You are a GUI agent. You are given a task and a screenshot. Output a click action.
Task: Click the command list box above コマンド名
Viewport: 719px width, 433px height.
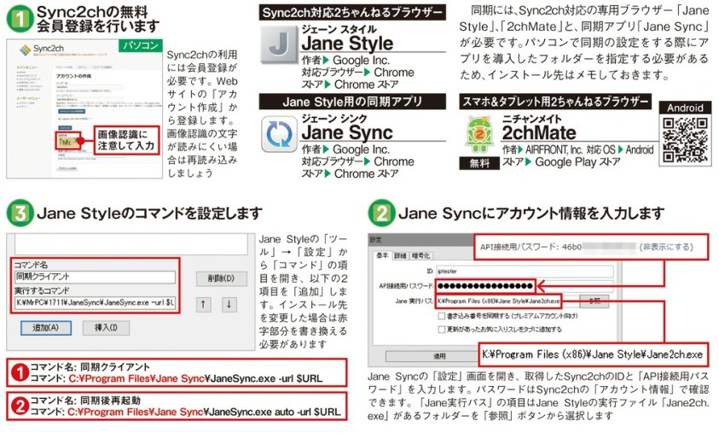point(131,243)
